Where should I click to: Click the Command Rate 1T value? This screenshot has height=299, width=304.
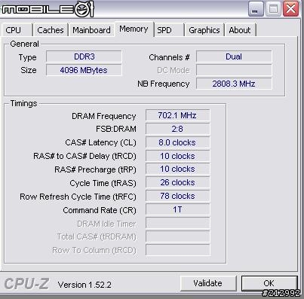[177, 209]
